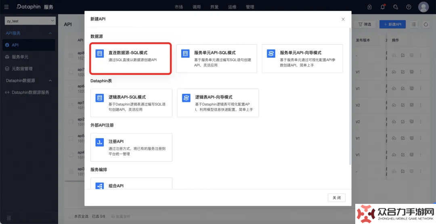This screenshot has width=436, height=224.
Task: Click test monitor icon in api7 row
Action: 411,72
